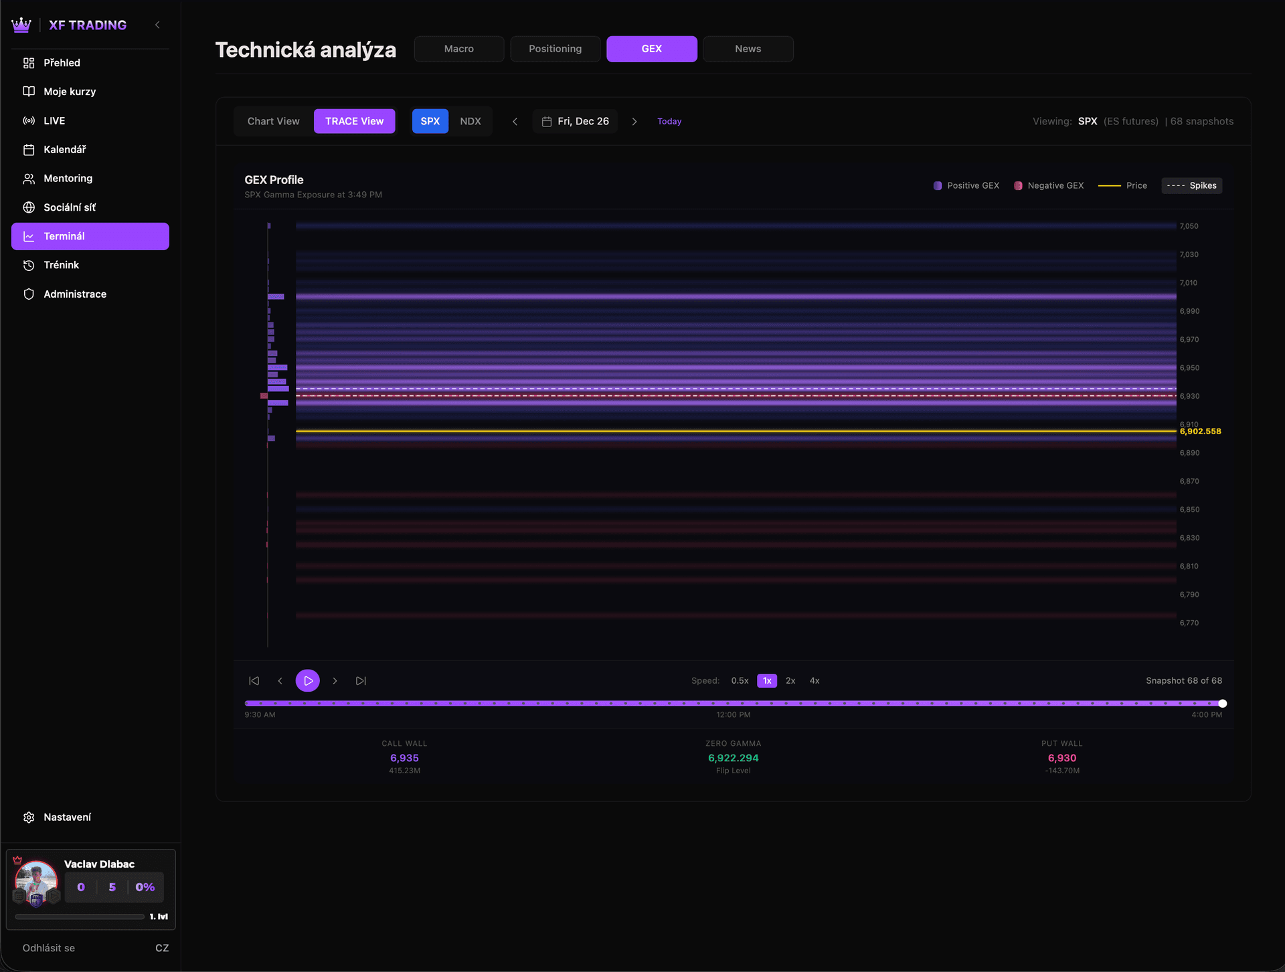This screenshot has height=972, width=1285.
Task: Click the snapshot timeline slider handle
Action: pyautogui.click(x=1222, y=703)
